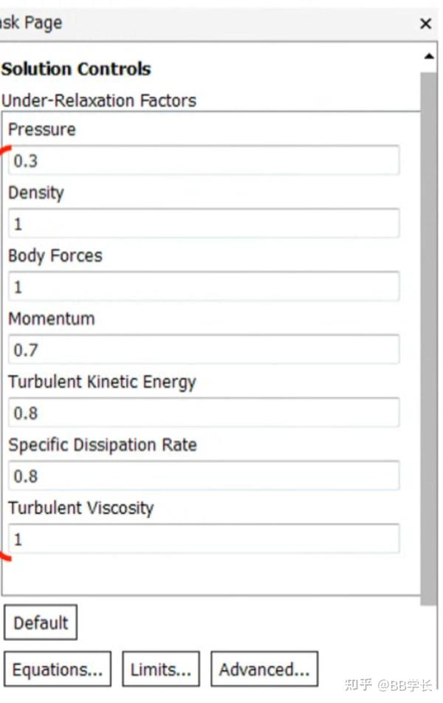The height and width of the screenshot is (703, 443).
Task: Select the Body Forces input field
Action: [x=204, y=287]
